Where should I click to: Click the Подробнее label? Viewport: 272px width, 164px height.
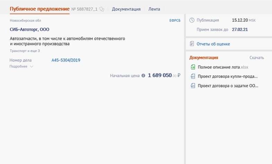(18, 66)
